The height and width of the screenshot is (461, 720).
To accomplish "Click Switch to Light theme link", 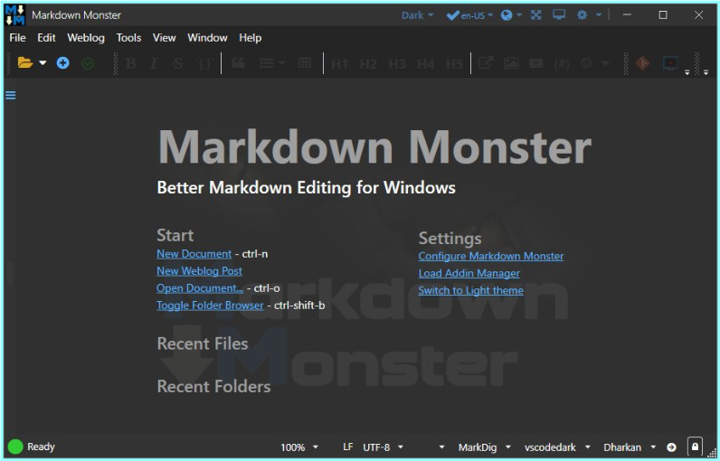I will coord(470,290).
